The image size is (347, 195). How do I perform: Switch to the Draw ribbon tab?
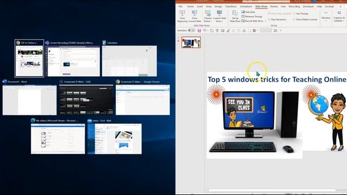click(208, 6)
